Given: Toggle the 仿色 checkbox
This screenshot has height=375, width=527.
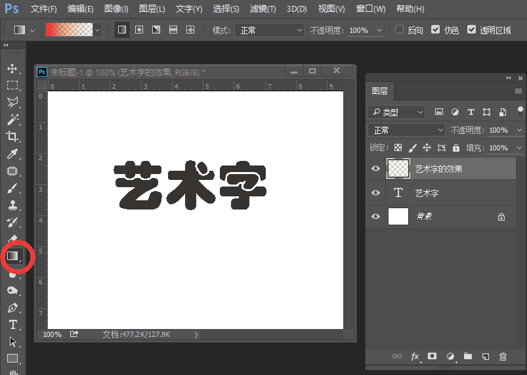Looking at the screenshot, I should [x=436, y=30].
